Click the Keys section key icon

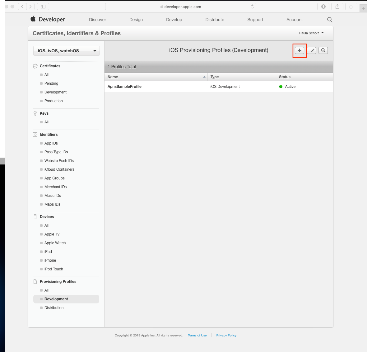[35, 113]
